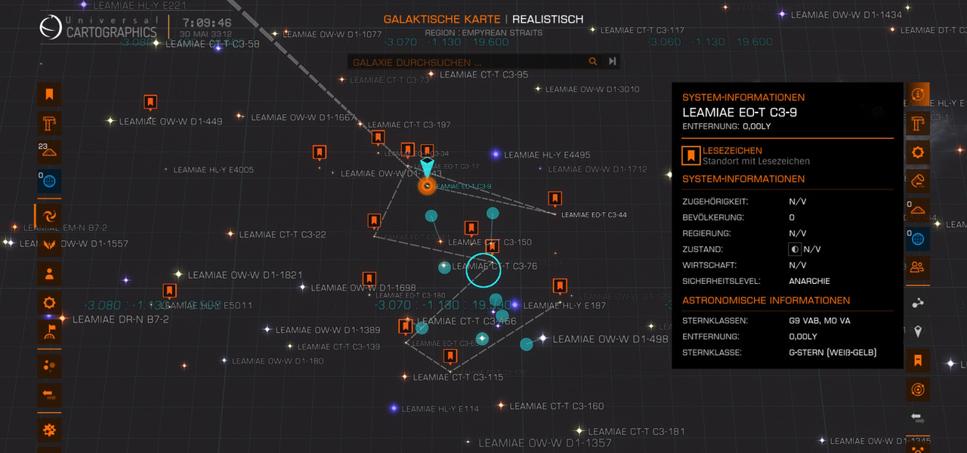This screenshot has width=967, height=453.
Task: Select bookmark above LEAMIAE CT-T C3-115
Action: (450, 356)
